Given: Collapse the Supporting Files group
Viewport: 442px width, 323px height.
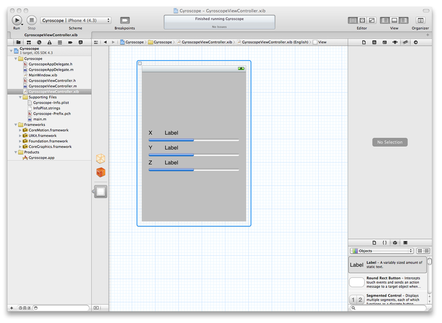Looking at the screenshot, I should 20,97.
